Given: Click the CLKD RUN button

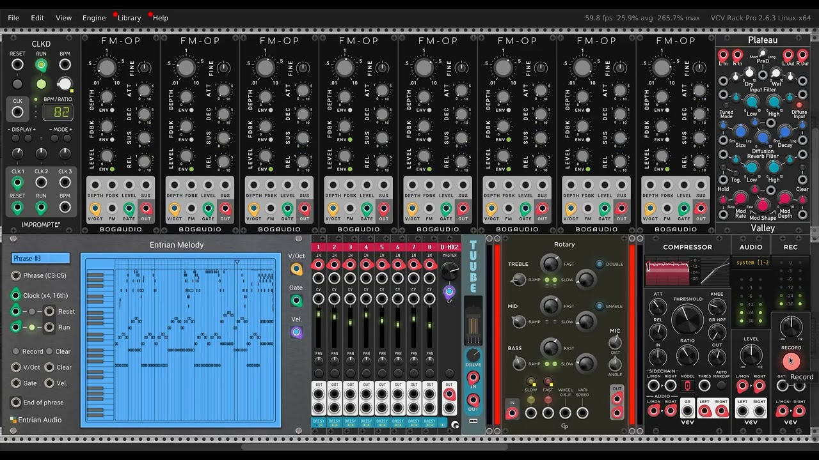Looking at the screenshot, I should (41, 84).
